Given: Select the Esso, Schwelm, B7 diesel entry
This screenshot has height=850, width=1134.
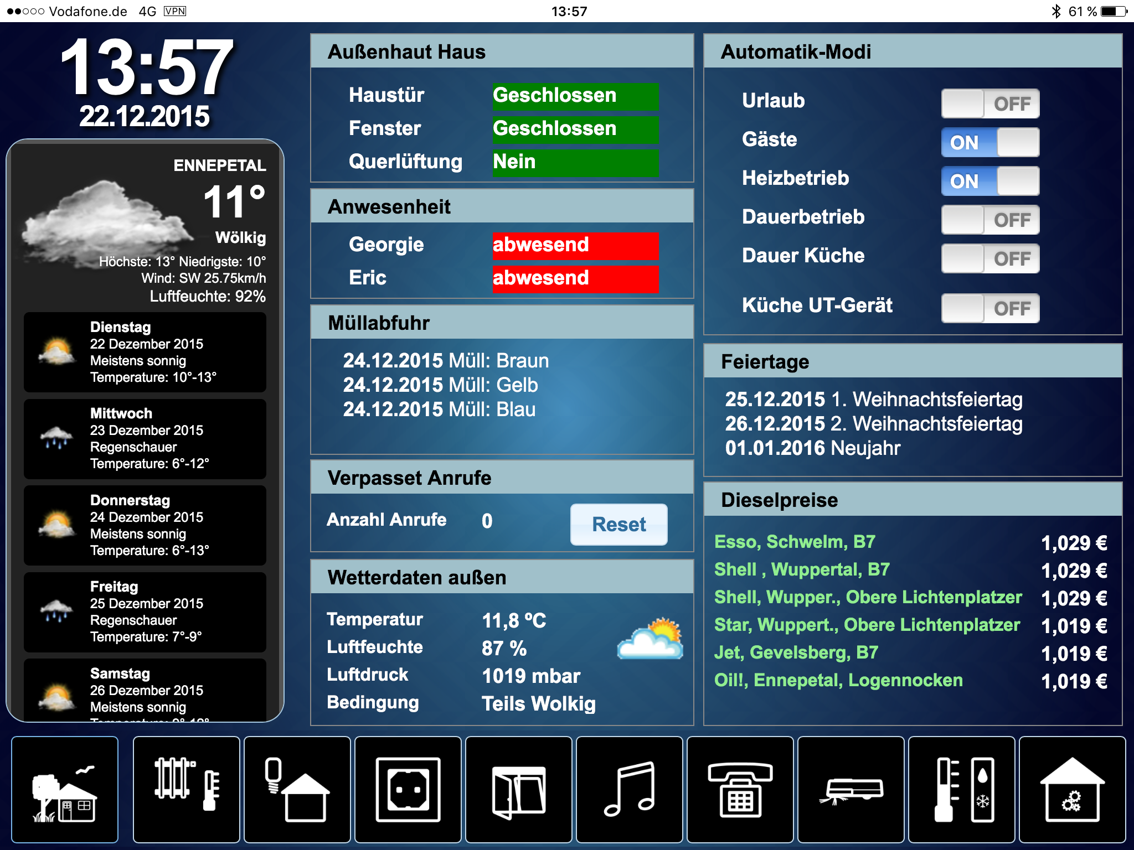Looking at the screenshot, I should 795,542.
